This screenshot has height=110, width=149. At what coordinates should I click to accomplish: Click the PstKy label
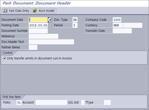pyautogui.click(x=7, y=102)
